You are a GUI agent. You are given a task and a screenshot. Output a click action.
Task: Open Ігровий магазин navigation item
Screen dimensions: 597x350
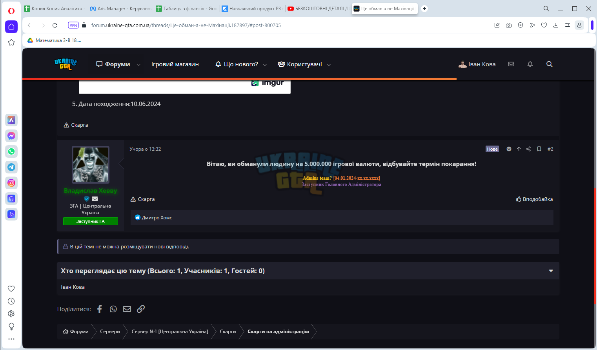pos(175,64)
